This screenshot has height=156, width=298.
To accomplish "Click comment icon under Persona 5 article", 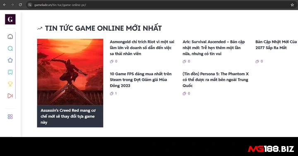I will point(184,93).
